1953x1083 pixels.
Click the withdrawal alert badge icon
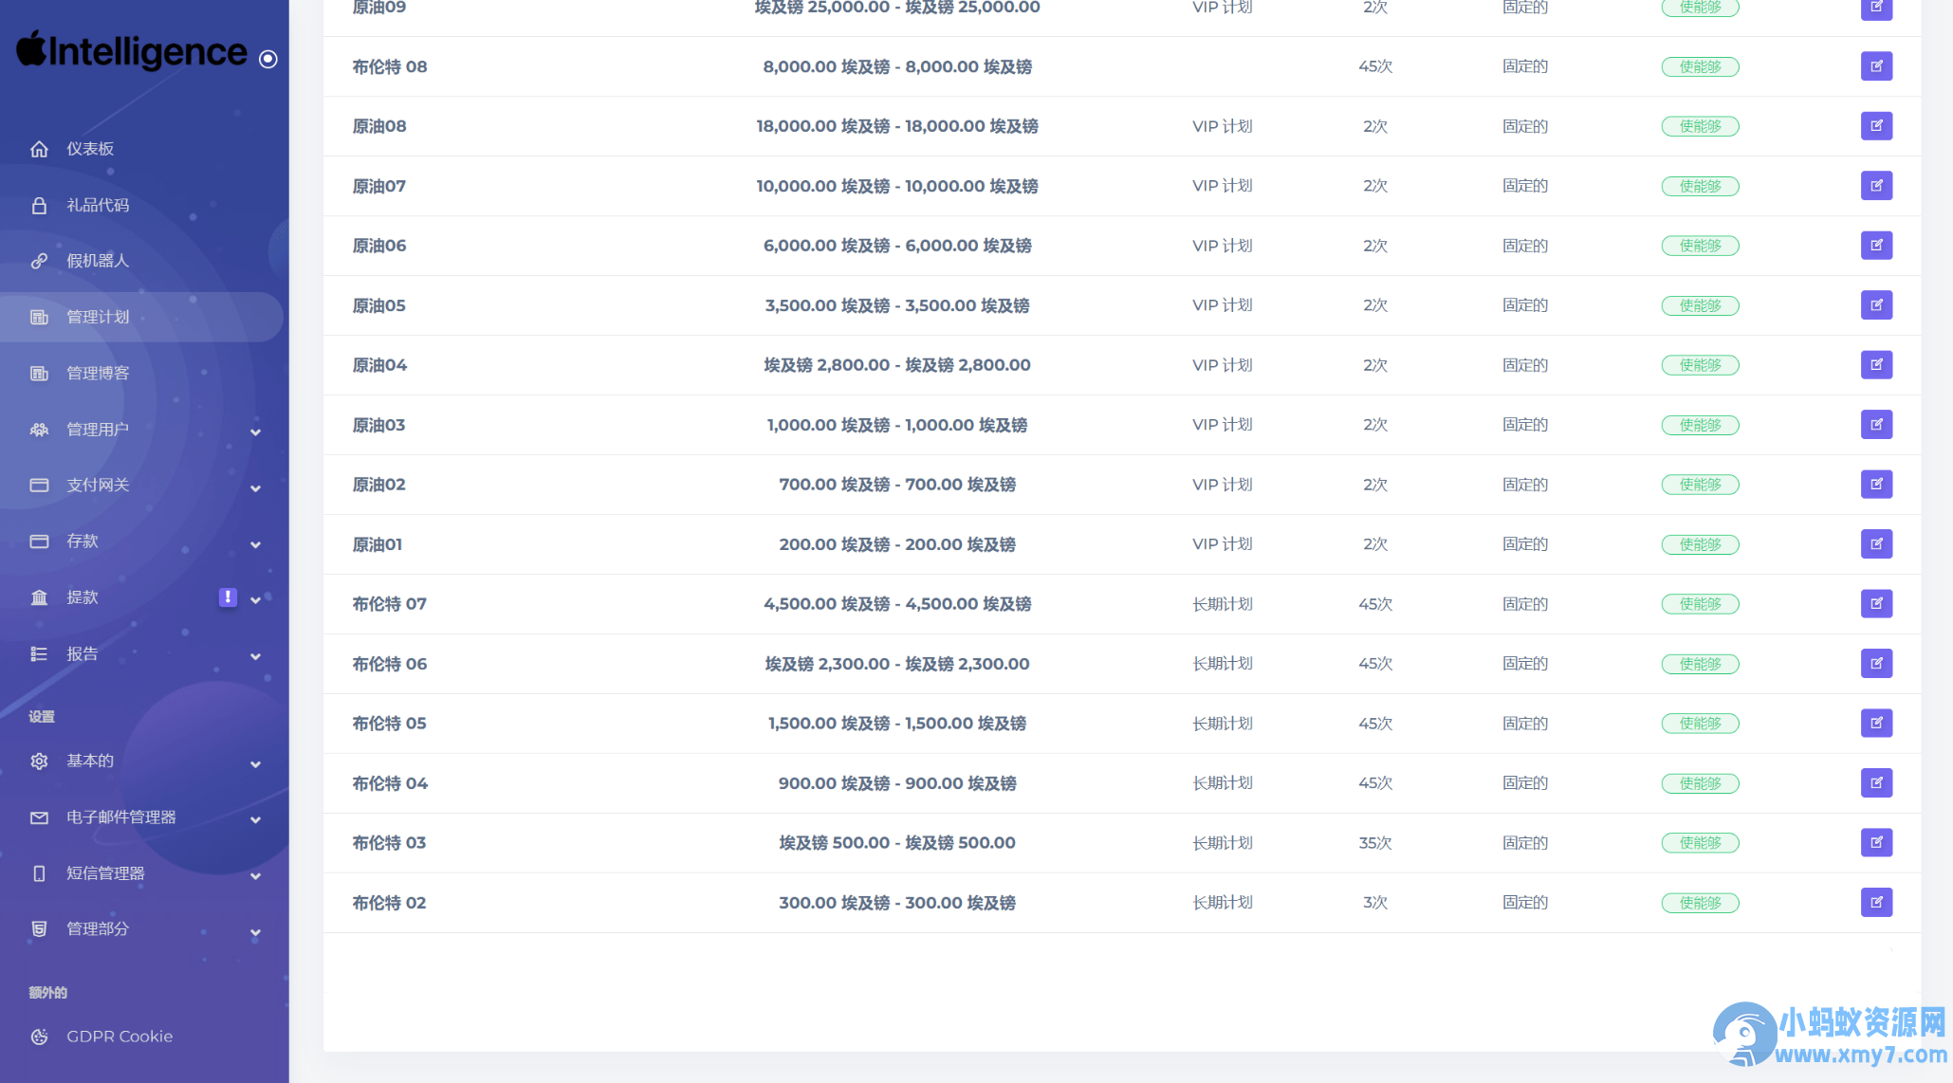228,597
